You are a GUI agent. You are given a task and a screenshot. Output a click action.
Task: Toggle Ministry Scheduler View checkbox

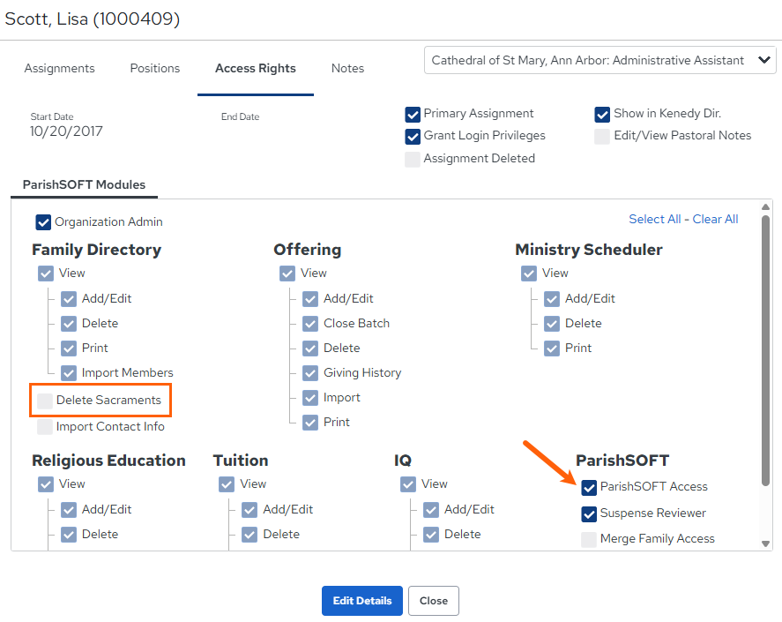[x=529, y=274]
